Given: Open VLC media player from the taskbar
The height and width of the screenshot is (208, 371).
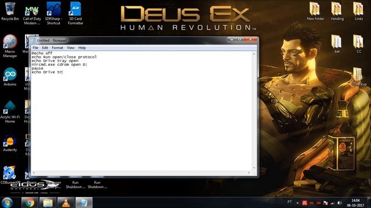Looking at the screenshot, I should click(66, 203).
